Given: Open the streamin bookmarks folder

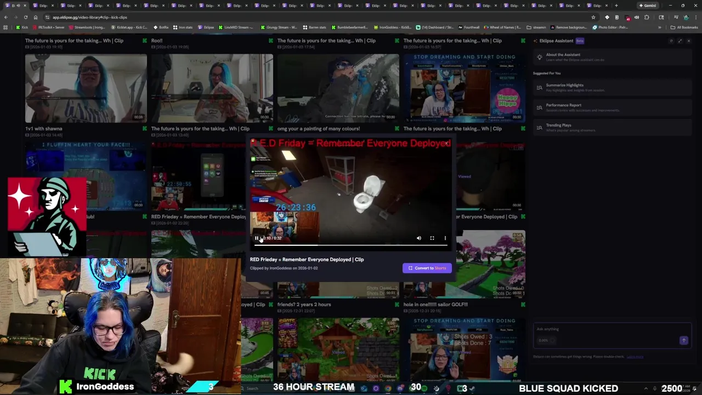Looking at the screenshot, I should click(x=536, y=27).
